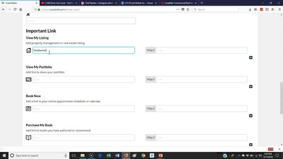Open Chrome from taskbar
283x159 pixels.
[143, 155]
